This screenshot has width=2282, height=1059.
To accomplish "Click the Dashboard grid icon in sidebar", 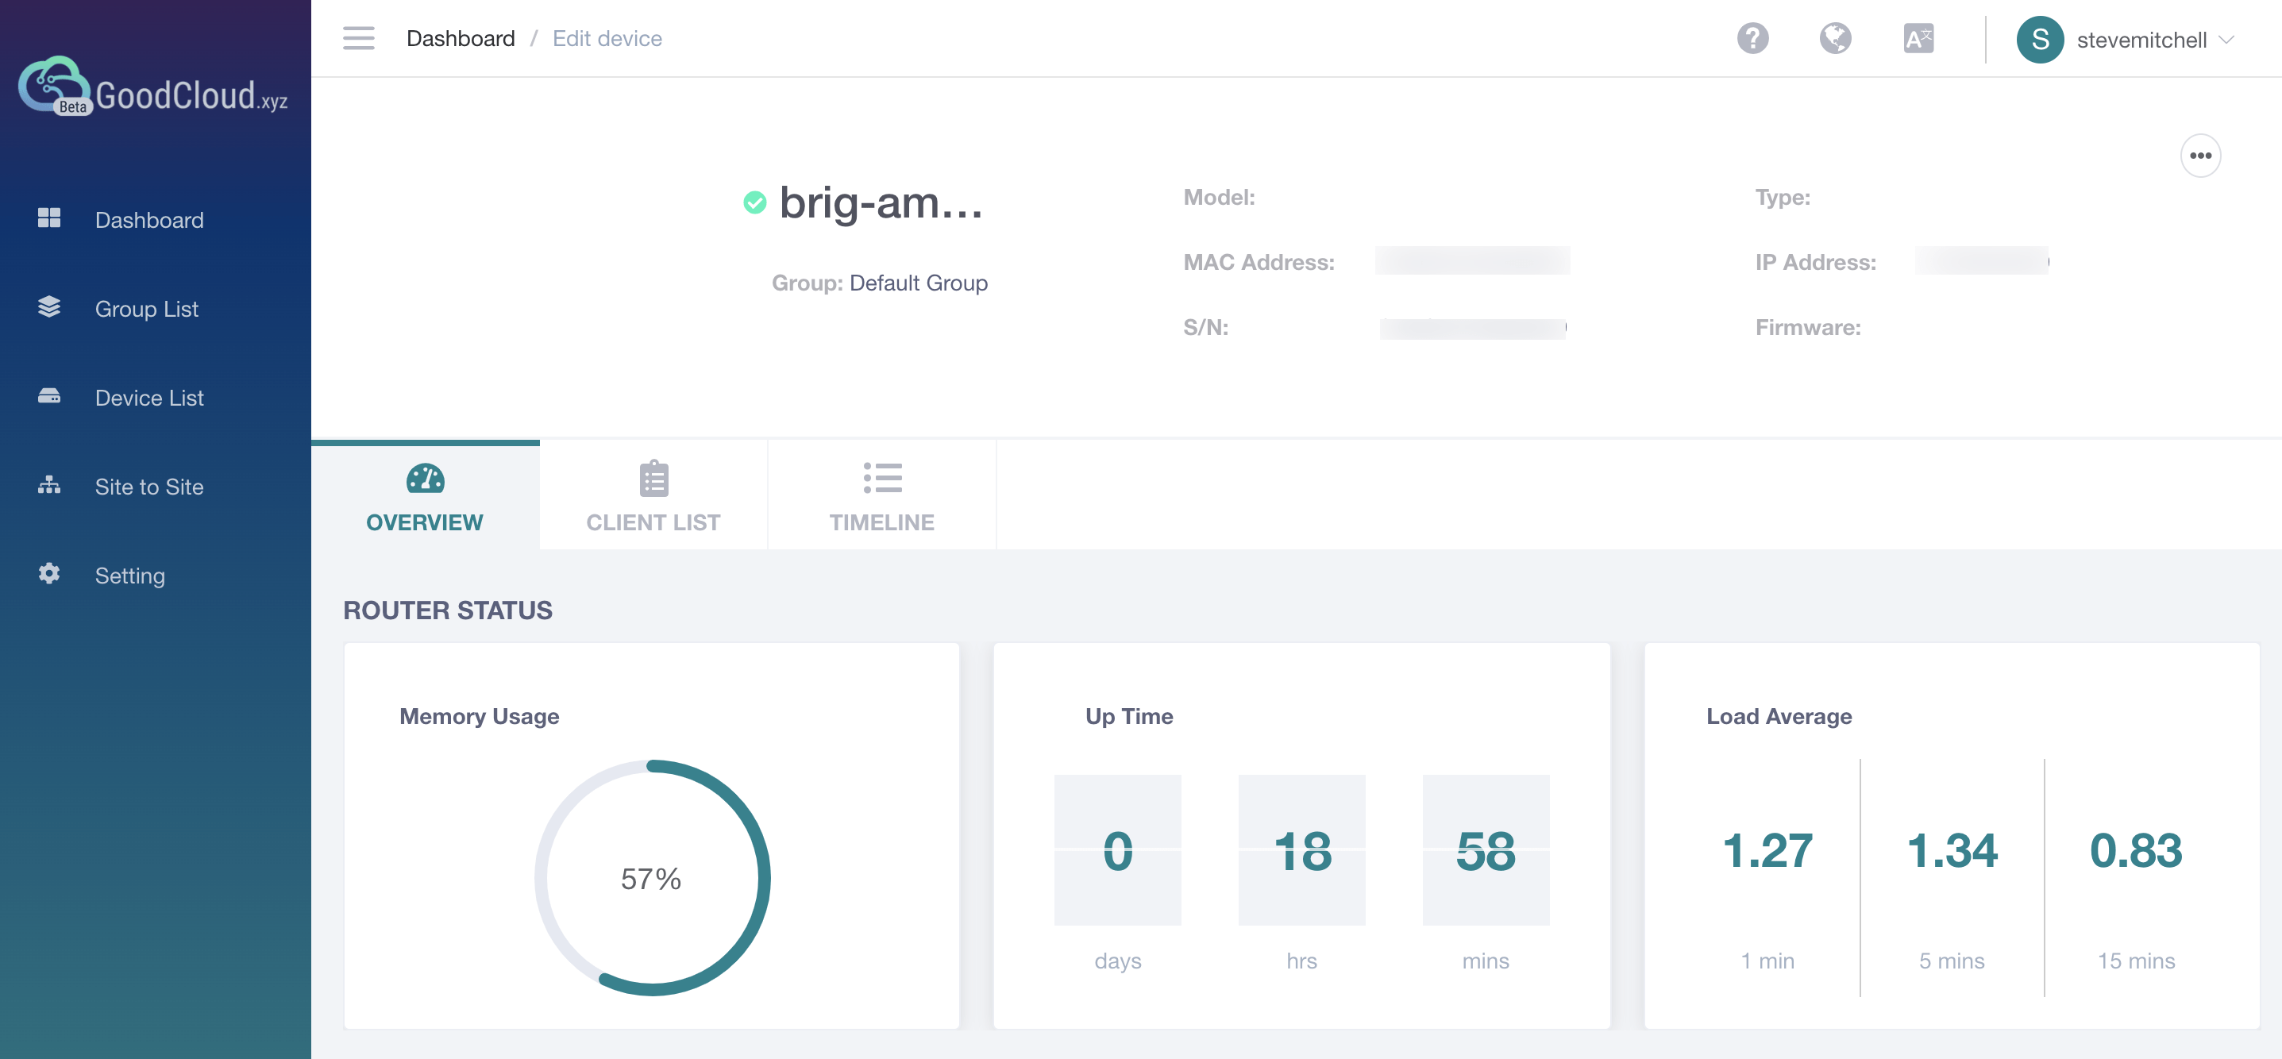I will point(49,219).
